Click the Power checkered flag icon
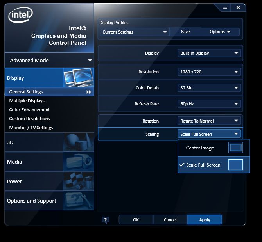 [79, 181]
